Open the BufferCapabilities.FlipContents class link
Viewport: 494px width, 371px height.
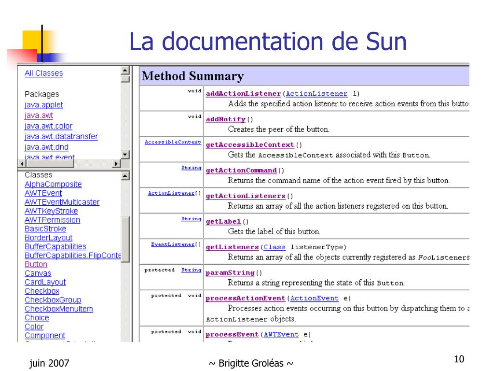point(73,255)
